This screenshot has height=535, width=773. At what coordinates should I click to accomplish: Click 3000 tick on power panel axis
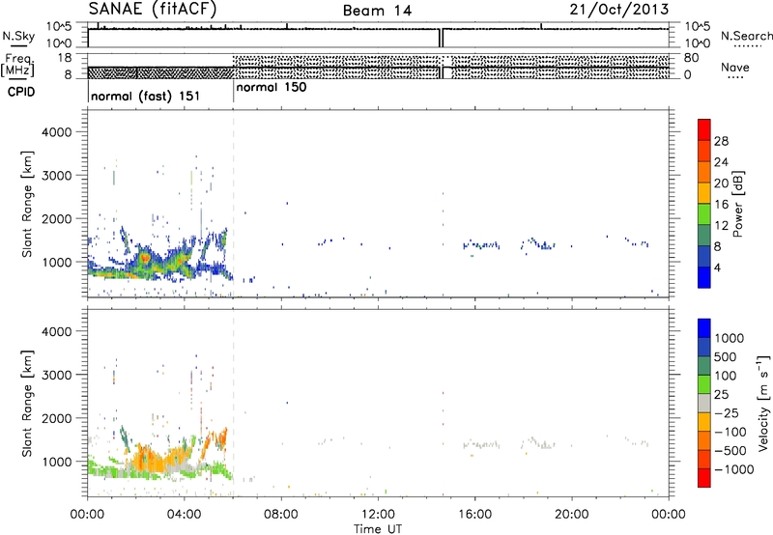click(56, 176)
